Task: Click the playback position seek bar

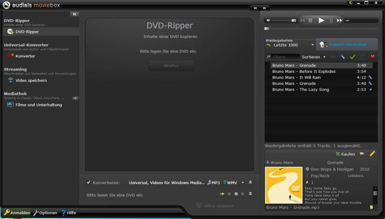Action: [x=321, y=29]
